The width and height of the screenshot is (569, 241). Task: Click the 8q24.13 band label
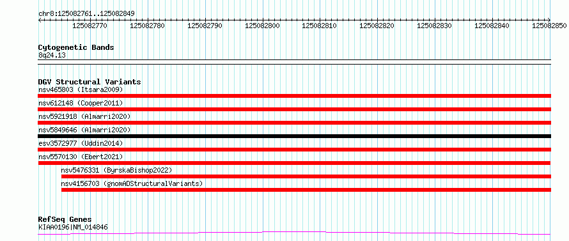[x=52, y=56]
